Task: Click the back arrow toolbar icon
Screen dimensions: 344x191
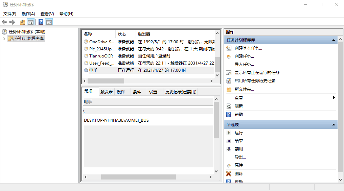Action: click(x=4, y=22)
